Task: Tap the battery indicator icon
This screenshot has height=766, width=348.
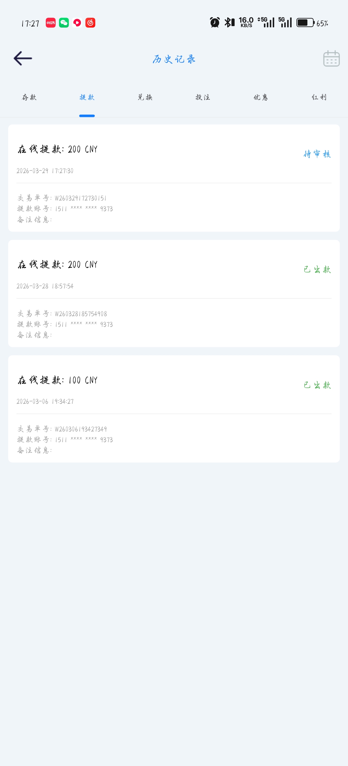Action: point(305,23)
